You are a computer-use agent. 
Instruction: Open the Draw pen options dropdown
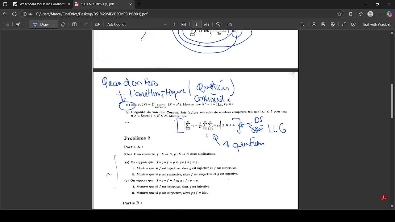(x=54, y=24)
